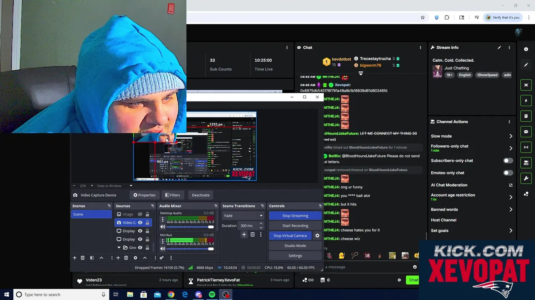
Task: Click lightning bolt icon in right sidebar
Action: (x=526, y=100)
